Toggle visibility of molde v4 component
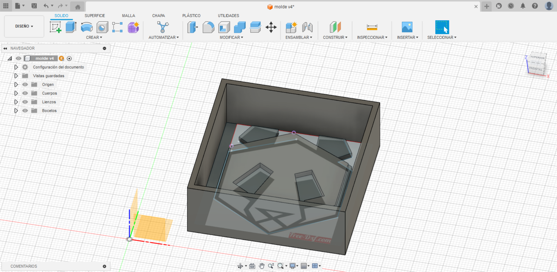Screen dimensions: 557x272 [x=18, y=58]
